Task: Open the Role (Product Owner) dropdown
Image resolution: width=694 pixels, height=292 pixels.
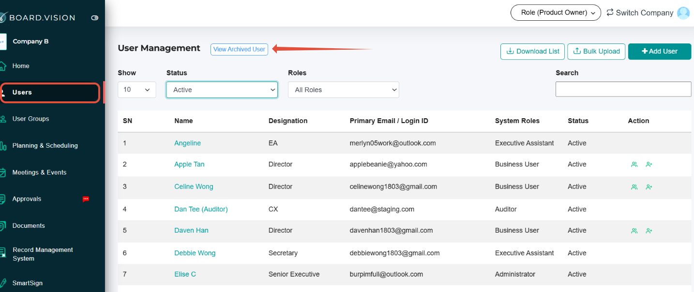Action: (x=556, y=13)
